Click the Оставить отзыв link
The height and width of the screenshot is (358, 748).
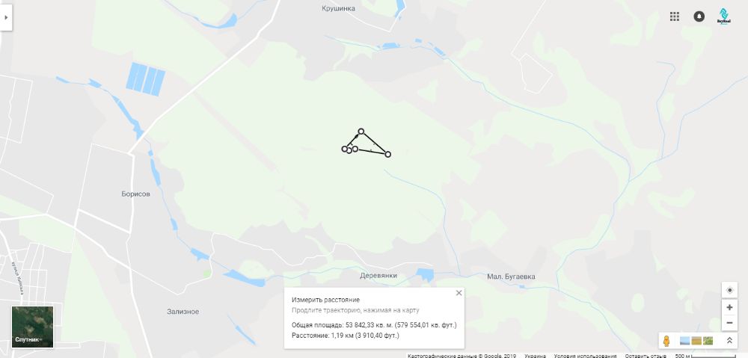click(646, 356)
